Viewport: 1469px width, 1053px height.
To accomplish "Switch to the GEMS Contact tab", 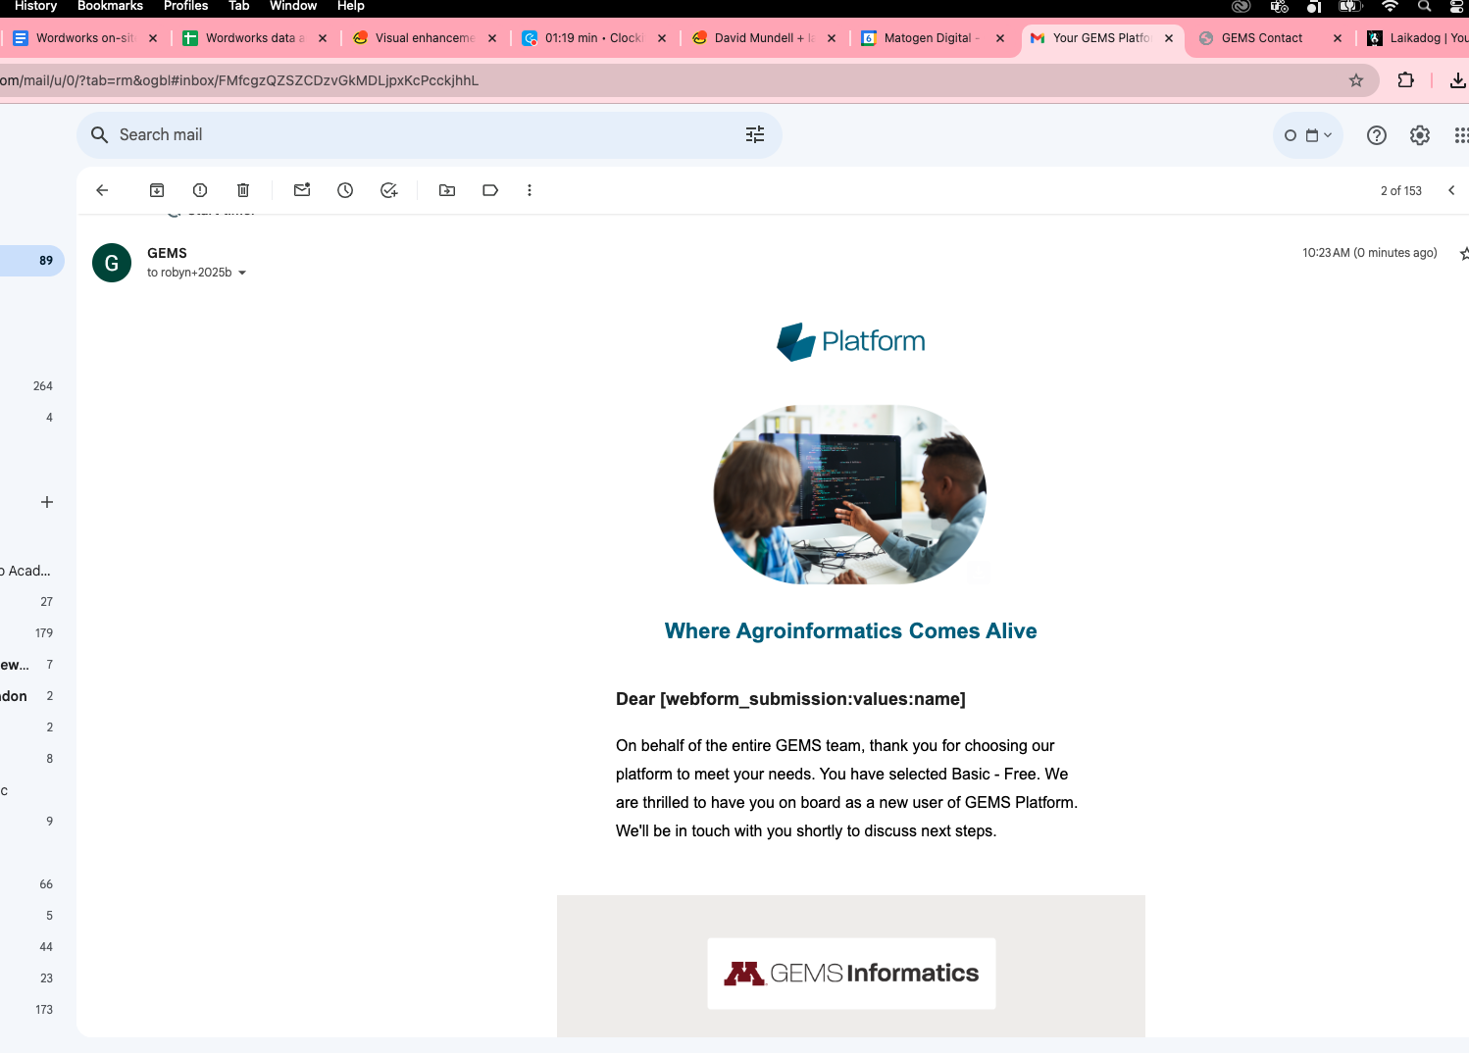I will (1261, 38).
